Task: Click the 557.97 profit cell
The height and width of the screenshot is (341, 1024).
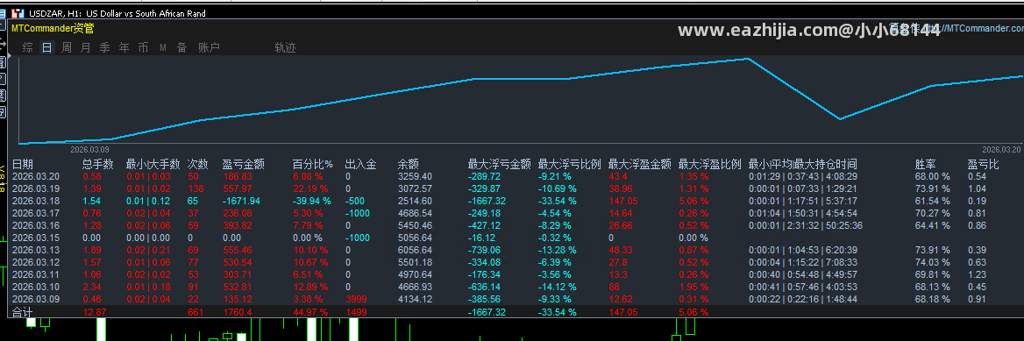Action: click(237, 188)
